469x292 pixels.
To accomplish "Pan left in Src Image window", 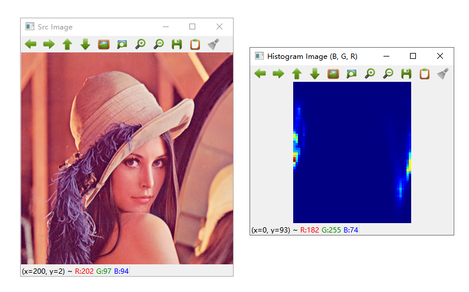I will [31, 44].
